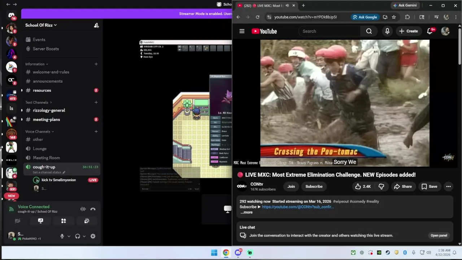Open Chrome extensions puzzle icon
The width and height of the screenshot is (462, 260).
(407, 17)
